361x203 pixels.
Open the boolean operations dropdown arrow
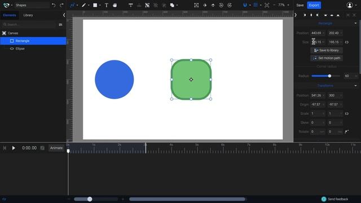(x=177, y=5)
